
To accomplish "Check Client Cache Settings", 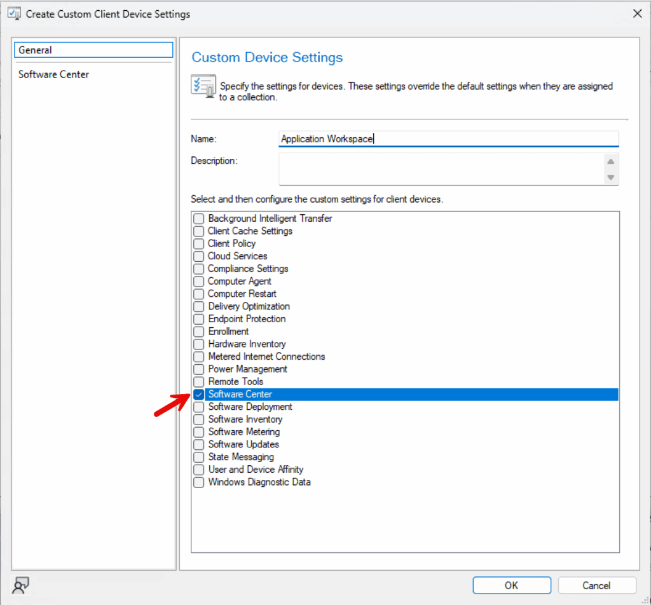I will coord(199,231).
